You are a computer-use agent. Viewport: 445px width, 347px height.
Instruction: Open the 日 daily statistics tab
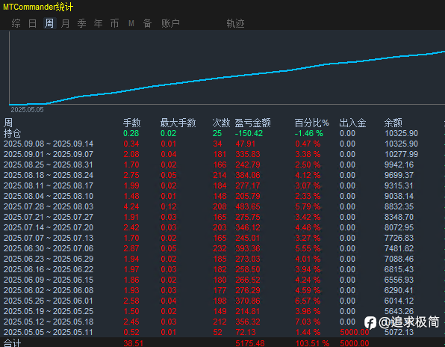[33, 23]
